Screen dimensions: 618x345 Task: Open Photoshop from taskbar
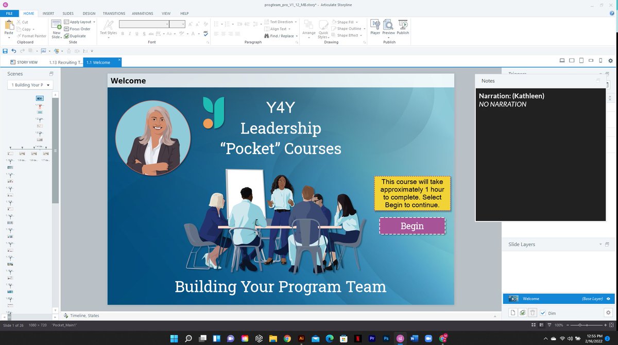[386, 338]
